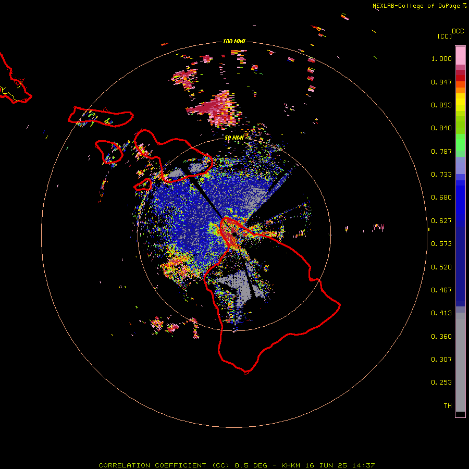Click the 0.947 scale value
469x469 pixels.
point(441,82)
